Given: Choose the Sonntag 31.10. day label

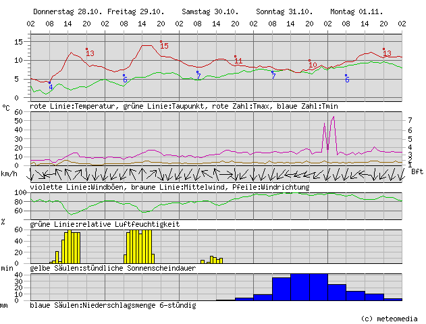Looking at the screenshot, I should pyautogui.click(x=284, y=12).
